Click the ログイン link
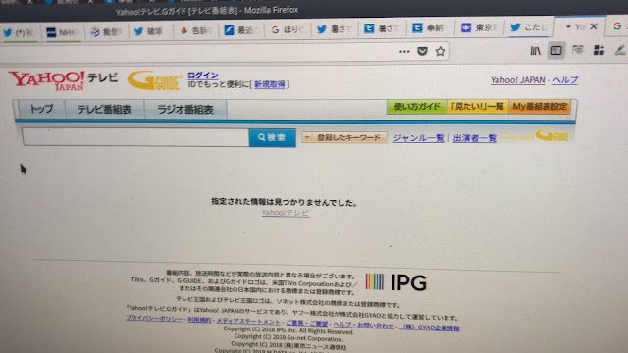 [203, 75]
